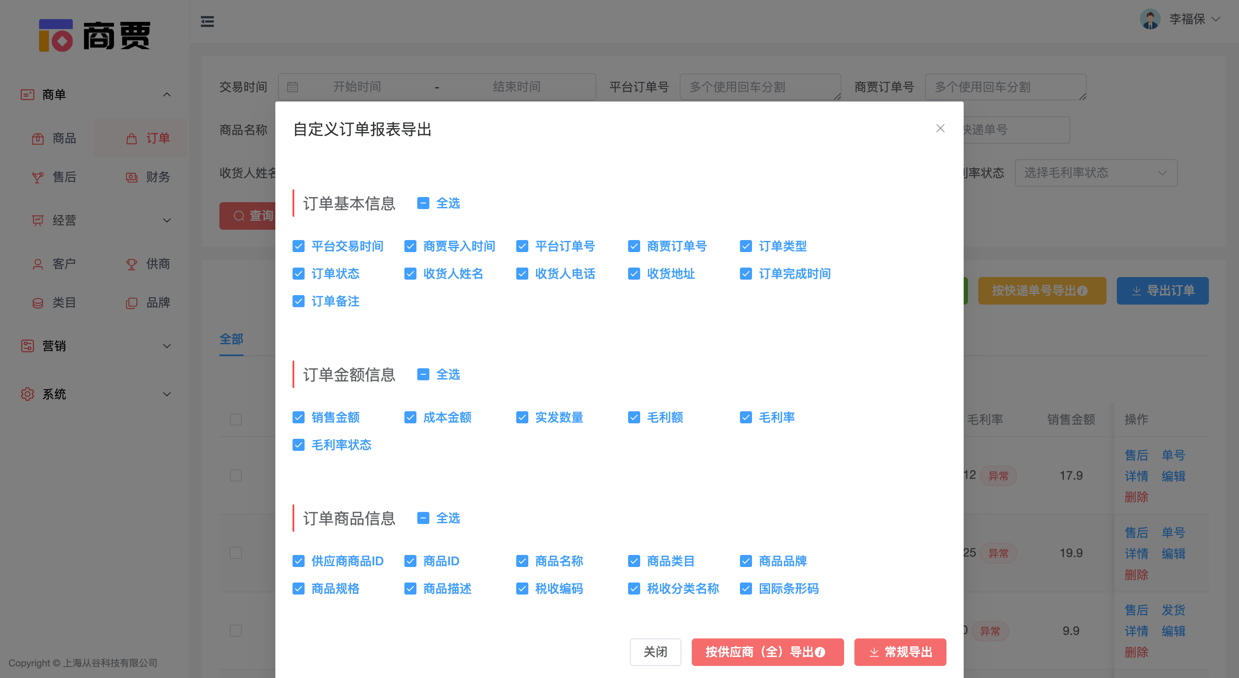Open the 选择毛利率状态 dropdown
Viewport: 1239px width, 678px height.
pyautogui.click(x=1096, y=173)
